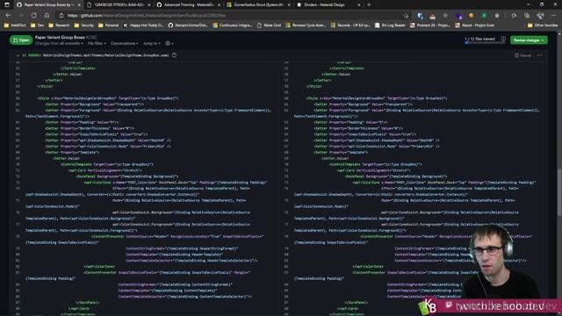This screenshot has width=562, height=316.
Task: Switch to CornerRadius Struct tab
Action: tap(259, 5)
